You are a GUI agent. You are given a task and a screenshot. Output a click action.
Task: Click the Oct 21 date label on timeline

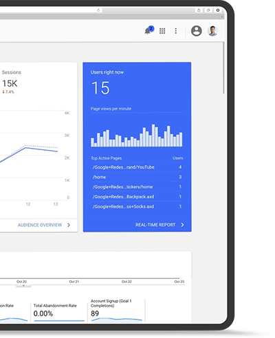point(74,282)
